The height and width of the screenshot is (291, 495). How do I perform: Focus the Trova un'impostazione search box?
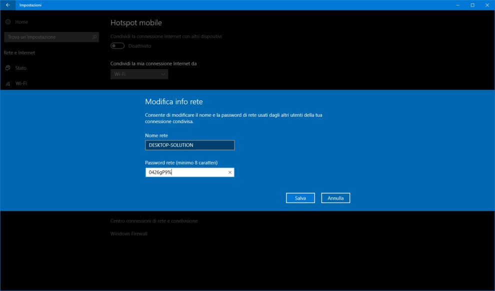coord(47,37)
